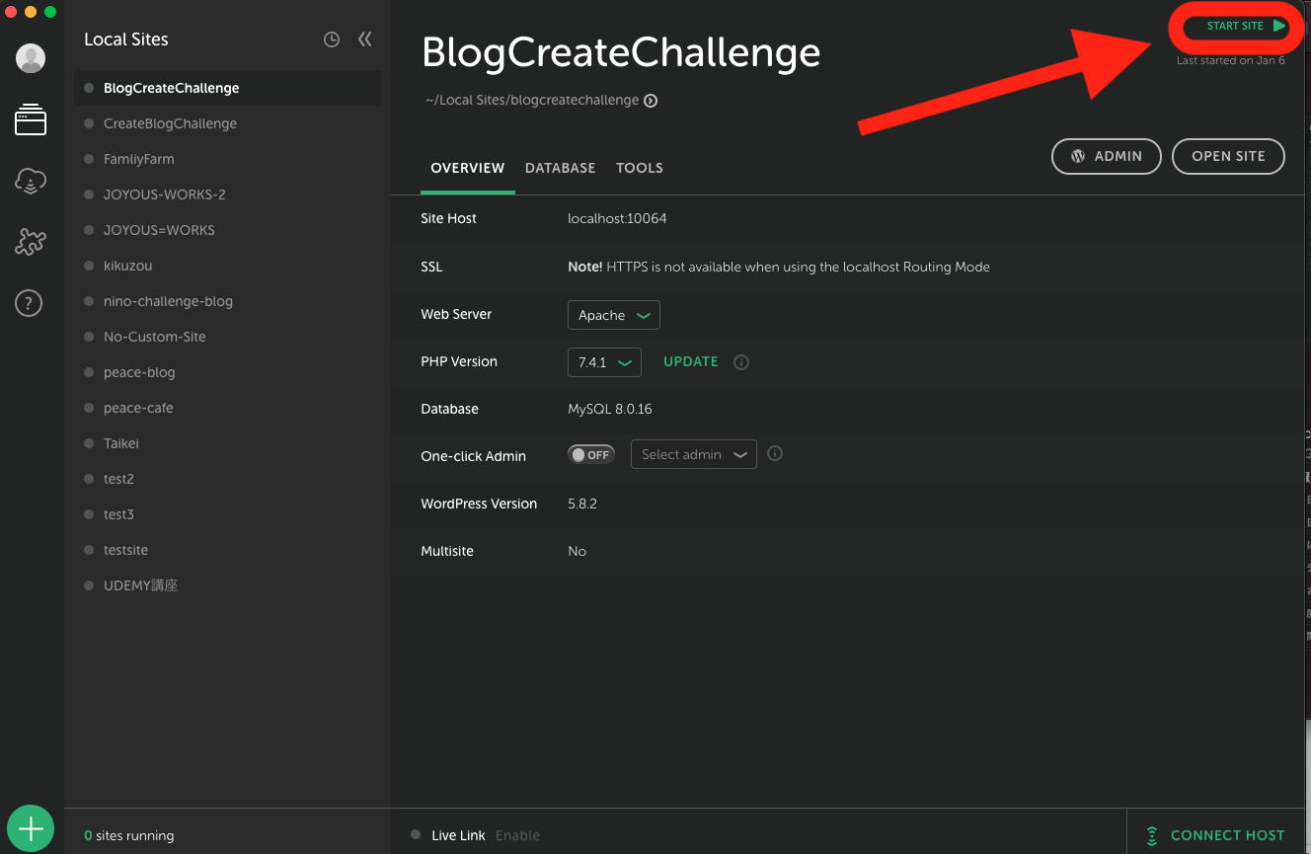Select the testsite site
Viewport: 1311px width, 854px height.
pos(227,550)
